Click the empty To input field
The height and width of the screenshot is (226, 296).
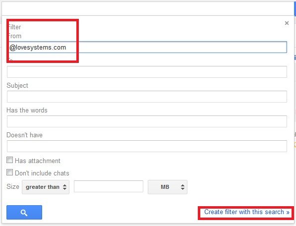click(x=147, y=72)
